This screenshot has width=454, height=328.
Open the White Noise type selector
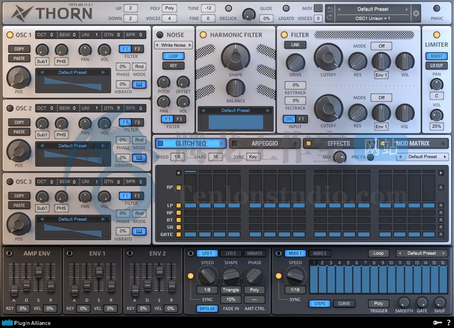tap(173, 45)
